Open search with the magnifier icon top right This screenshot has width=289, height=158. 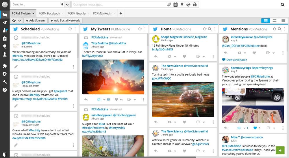282,5
